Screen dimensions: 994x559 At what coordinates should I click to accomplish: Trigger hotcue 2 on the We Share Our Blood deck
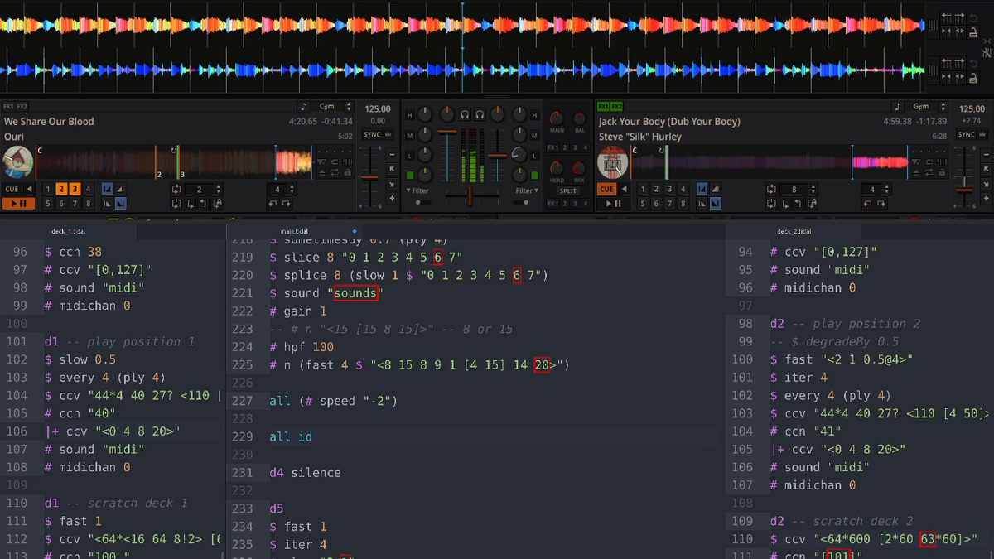61,190
